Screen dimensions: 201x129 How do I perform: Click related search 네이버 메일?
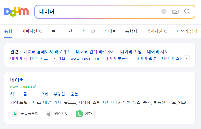click(x=131, y=52)
